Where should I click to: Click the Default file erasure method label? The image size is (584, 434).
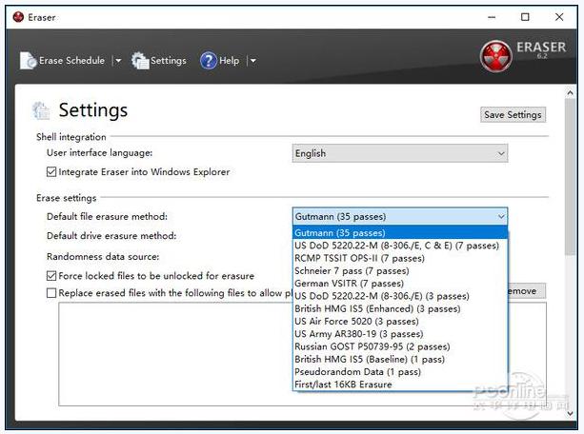pyautogui.click(x=107, y=217)
